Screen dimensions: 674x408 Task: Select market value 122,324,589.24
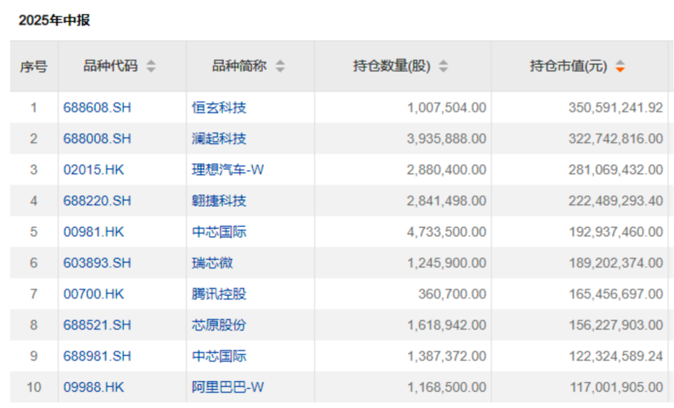pyautogui.click(x=616, y=356)
